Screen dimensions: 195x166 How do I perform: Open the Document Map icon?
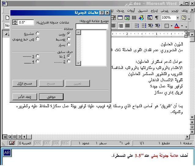coord(150,18)
